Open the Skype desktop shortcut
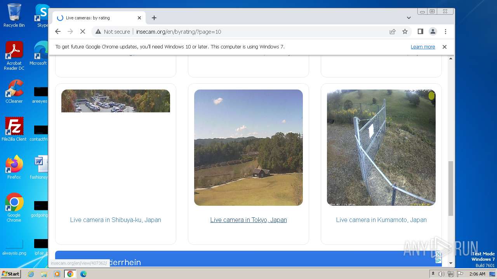The height and width of the screenshot is (279, 497). click(x=42, y=15)
